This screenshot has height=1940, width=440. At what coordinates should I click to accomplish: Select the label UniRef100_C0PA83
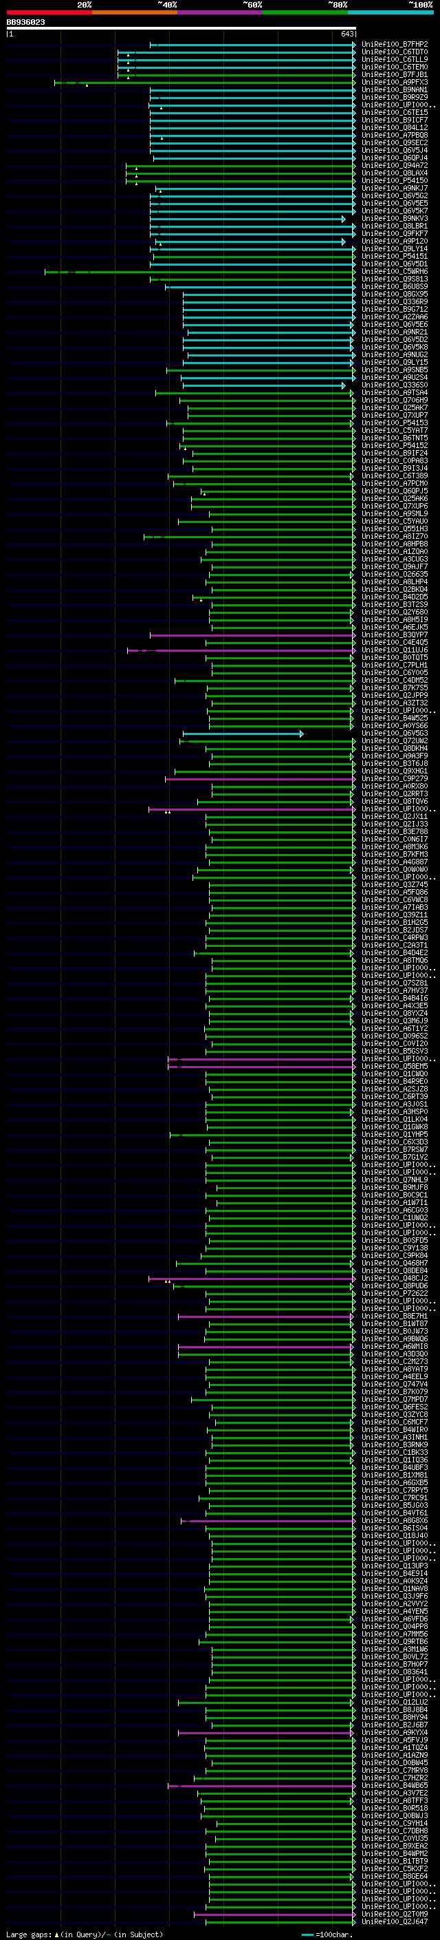(394, 461)
